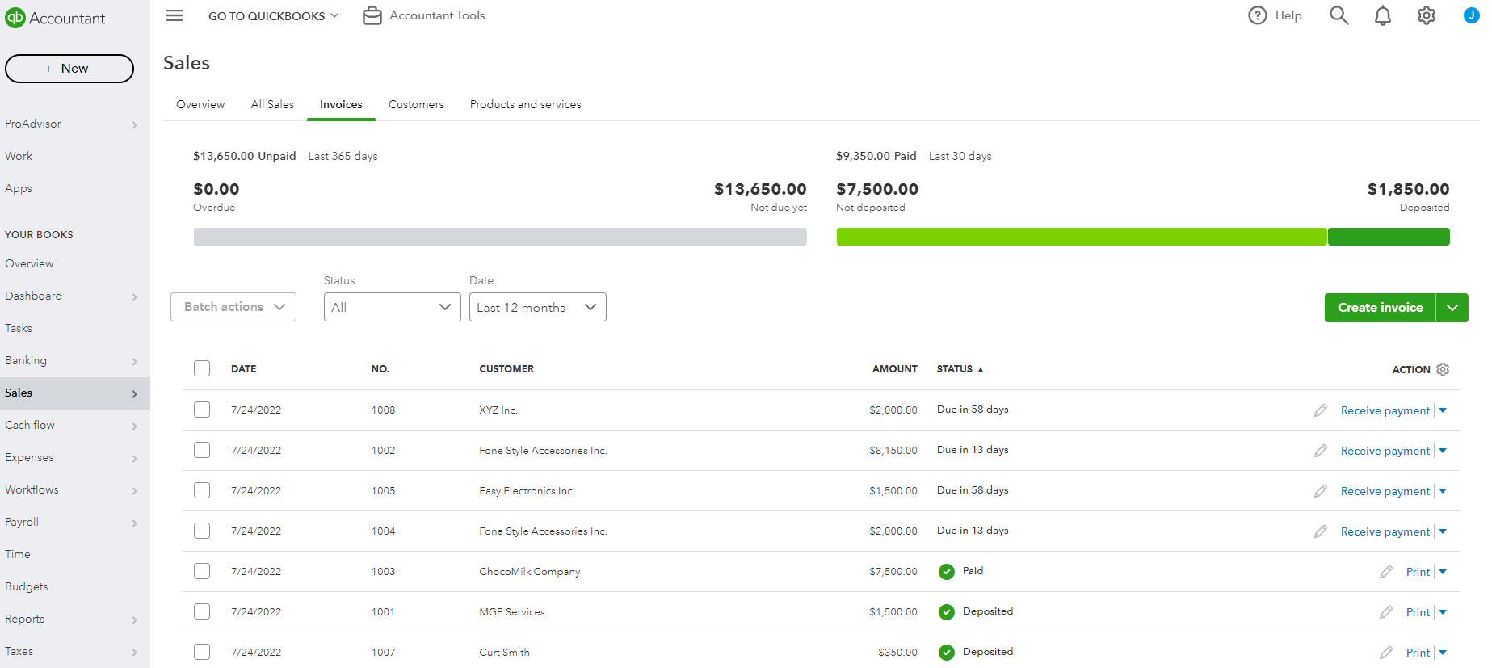Viewport: 1492px width, 668px height.
Task: Switch to the Customers tab
Action: [416, 104]
